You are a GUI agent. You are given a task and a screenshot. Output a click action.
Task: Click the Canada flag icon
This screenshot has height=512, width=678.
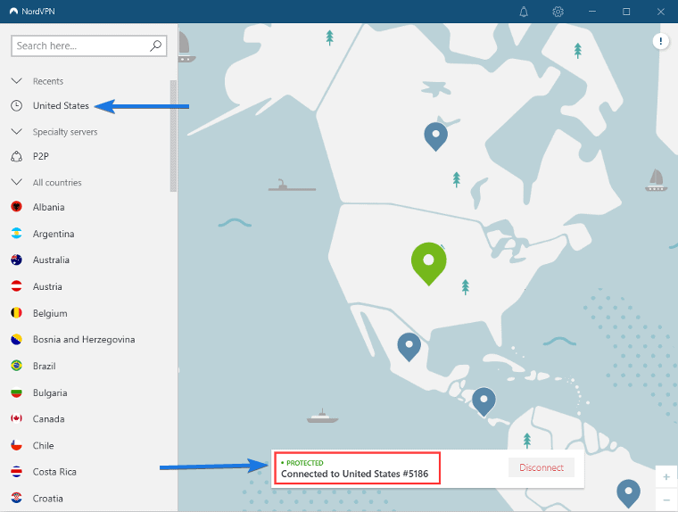[16, 418]
